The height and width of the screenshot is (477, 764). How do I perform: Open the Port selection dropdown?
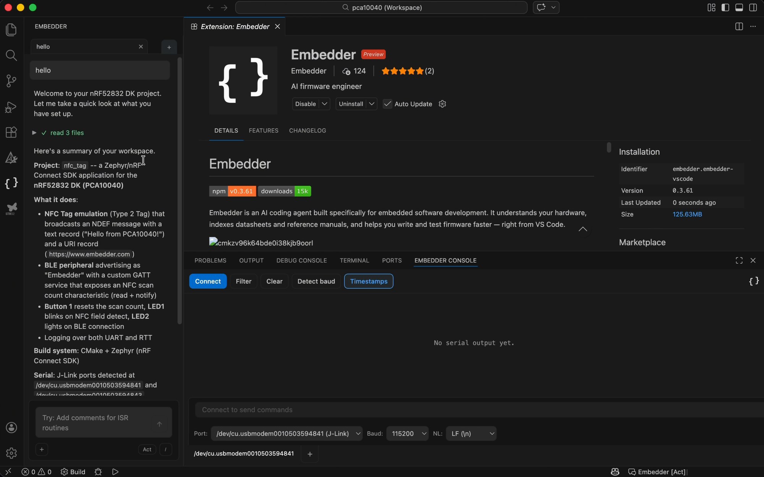click(x=286, y=433)
